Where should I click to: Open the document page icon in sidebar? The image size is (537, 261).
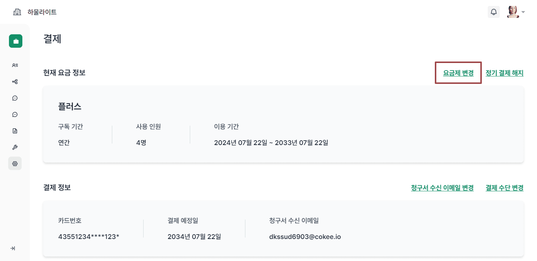point(15,130)
